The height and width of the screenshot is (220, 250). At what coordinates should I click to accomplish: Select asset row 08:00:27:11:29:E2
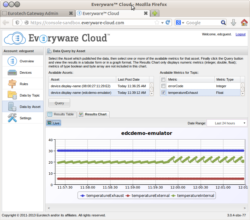click(x=99, y=86)
